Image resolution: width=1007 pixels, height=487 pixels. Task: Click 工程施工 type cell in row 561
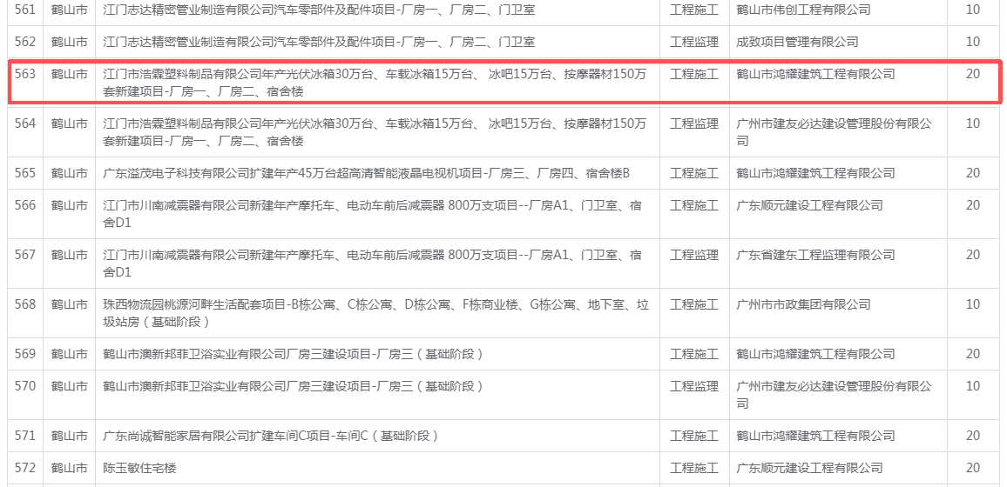693,10
